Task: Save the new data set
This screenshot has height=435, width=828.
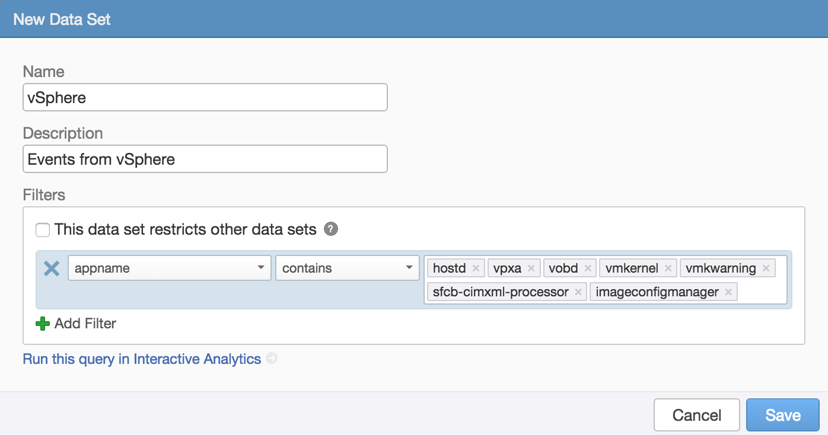Action: click(782, 415)
